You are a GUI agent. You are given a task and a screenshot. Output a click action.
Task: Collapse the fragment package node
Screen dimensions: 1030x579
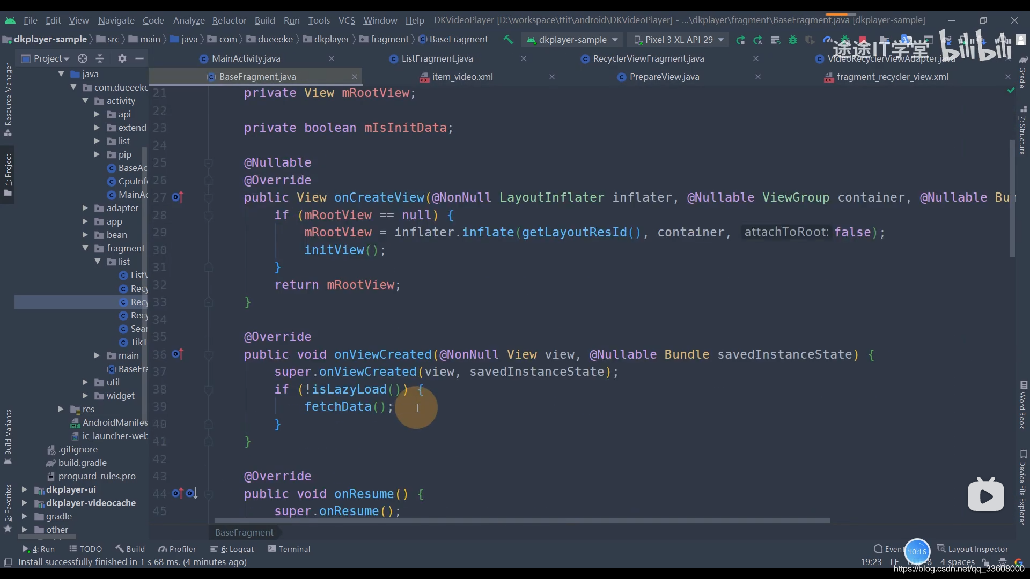85,248
